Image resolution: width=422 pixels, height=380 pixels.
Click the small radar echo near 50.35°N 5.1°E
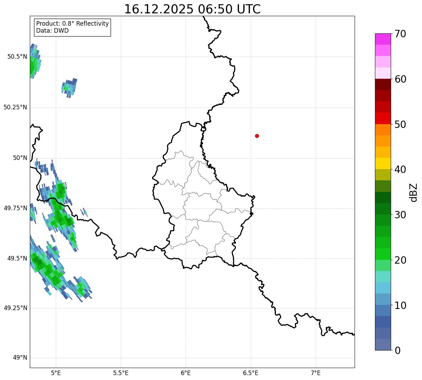pyautogui.click(x=70, y=88)
